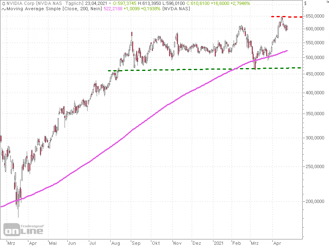Click the 2021 year label on time axis
The image size is (329, 246).
pyautogui.click(x=218, y=243)
